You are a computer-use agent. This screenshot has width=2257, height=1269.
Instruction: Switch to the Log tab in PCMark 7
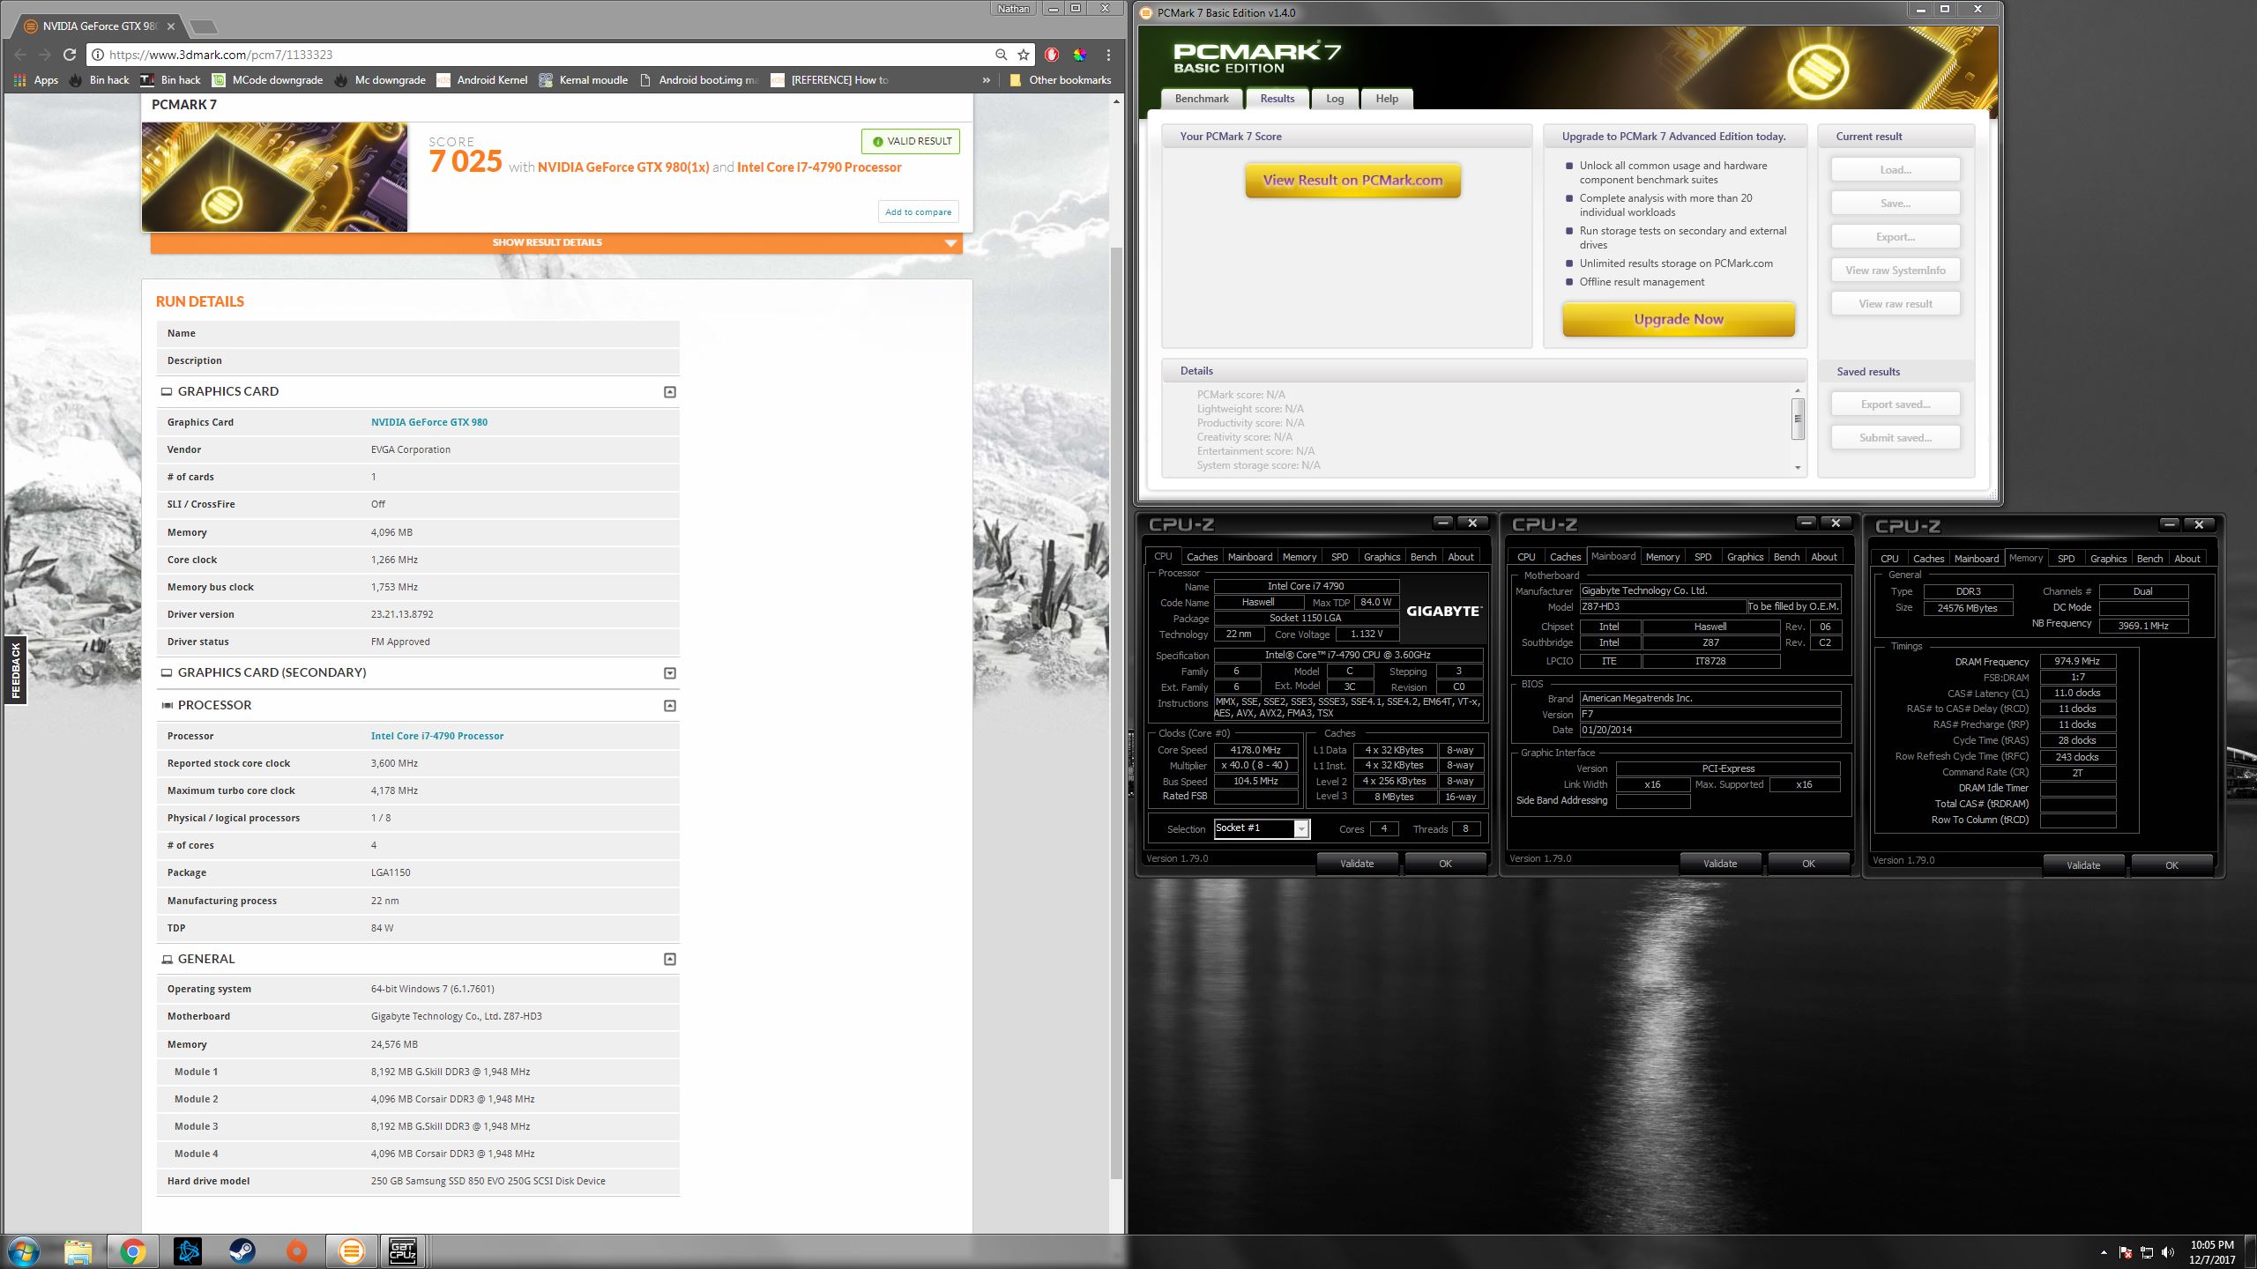tap(1335, 99)
